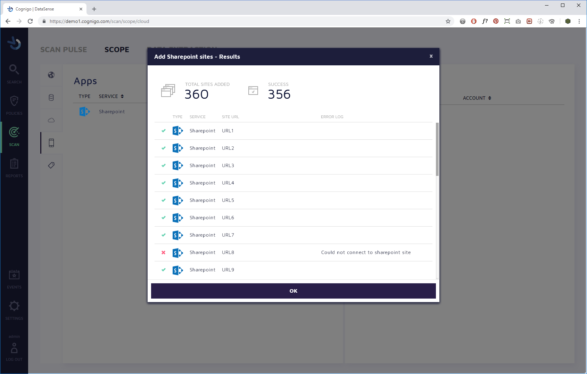Viewport: 587px width, 374px height.
Task: Switch to the SCAN PULSE tab
Action: 64,50
